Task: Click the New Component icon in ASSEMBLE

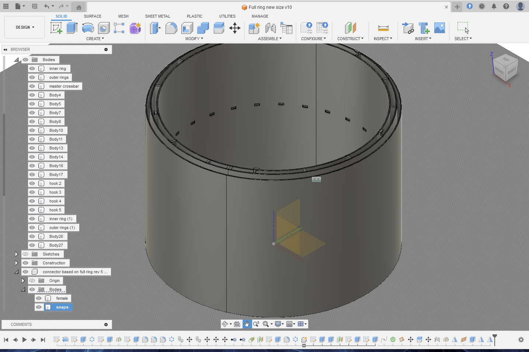Action: [254, 28]
